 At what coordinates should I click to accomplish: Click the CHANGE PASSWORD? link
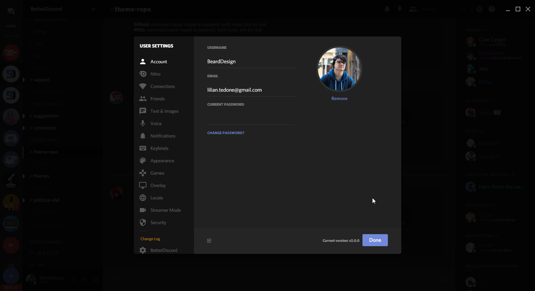[226, 133]
